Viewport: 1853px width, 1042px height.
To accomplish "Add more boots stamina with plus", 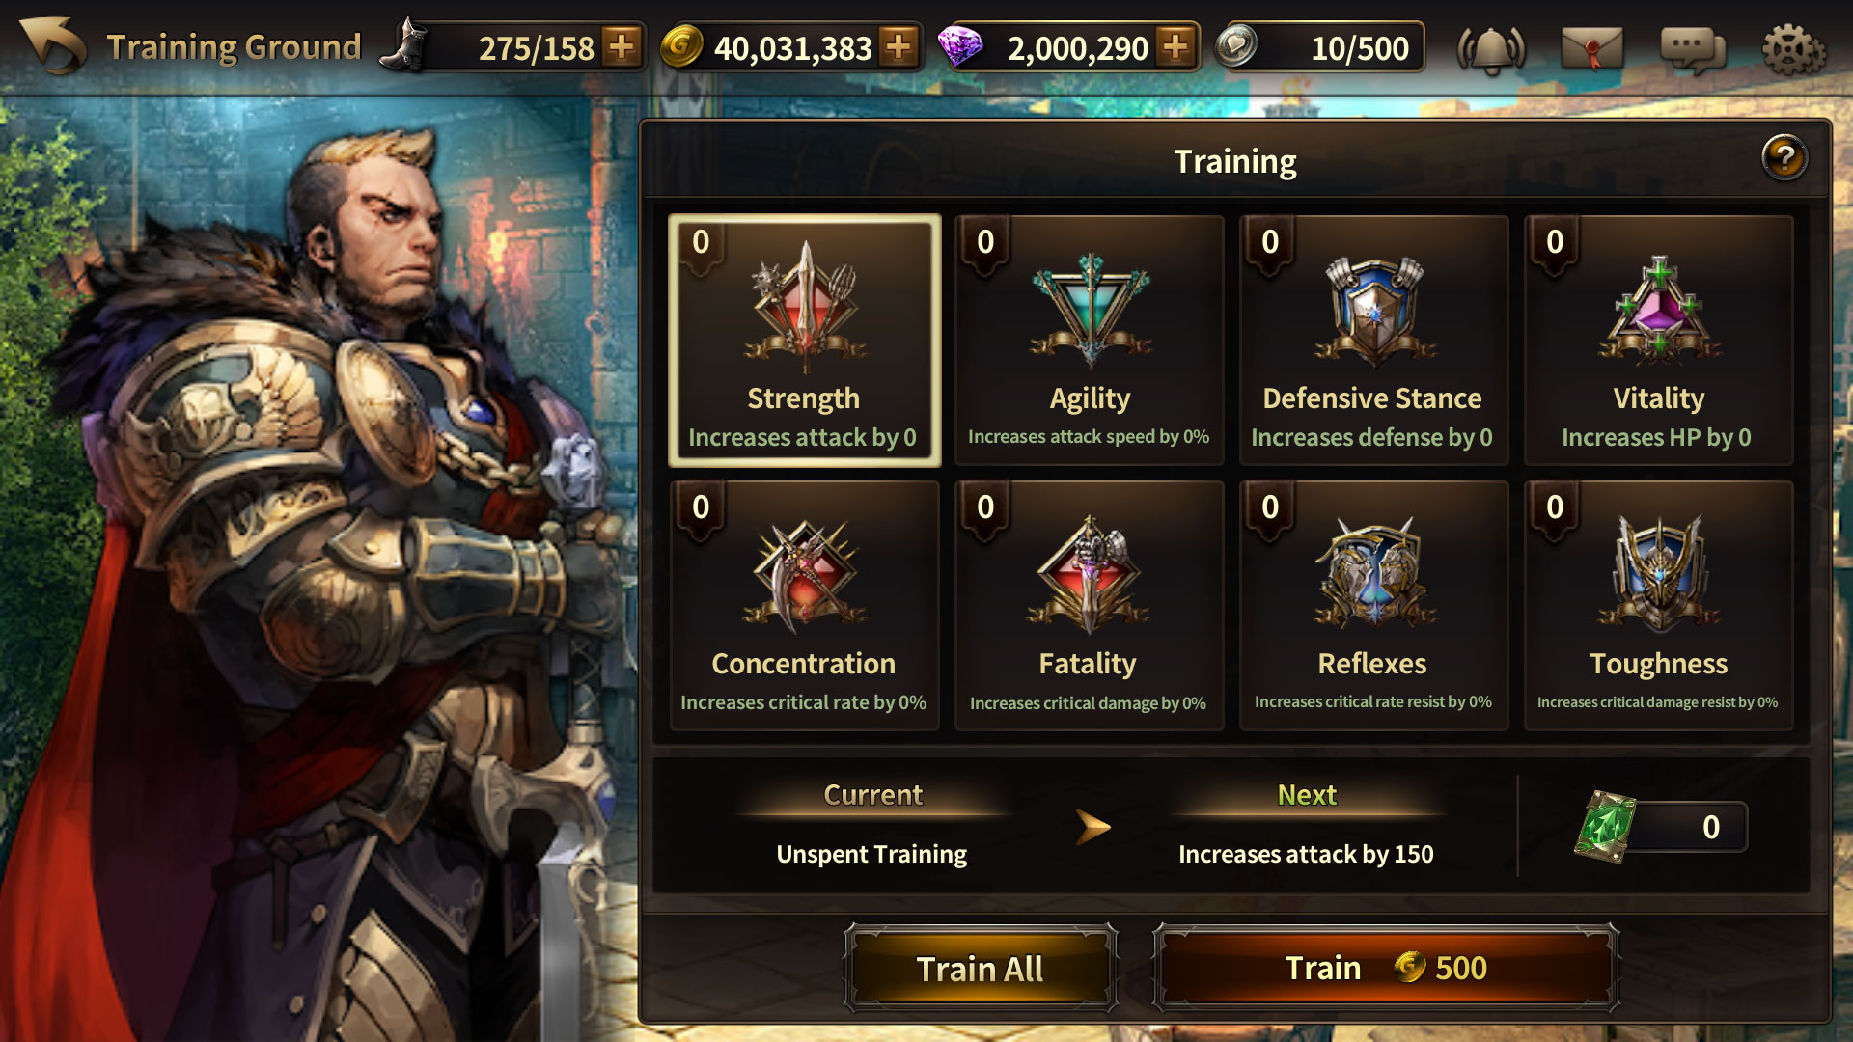I will (622, 46).
